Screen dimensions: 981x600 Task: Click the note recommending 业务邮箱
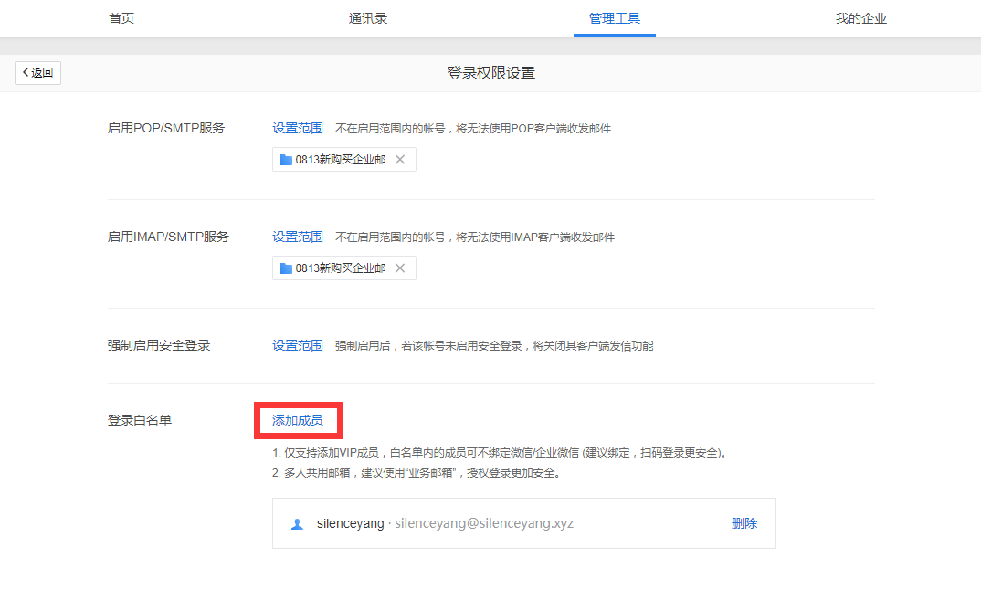pyautogui.click(x=416, y=473)
